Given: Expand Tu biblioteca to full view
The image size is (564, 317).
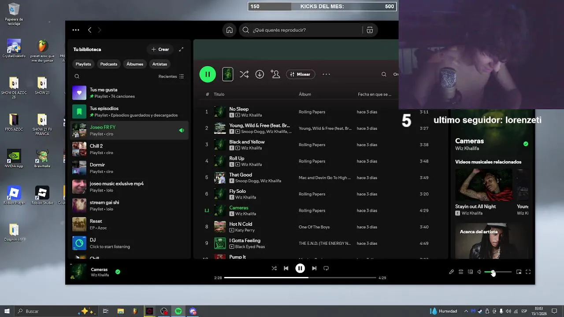Looking at the screenshot, I should tap(181, 49).
